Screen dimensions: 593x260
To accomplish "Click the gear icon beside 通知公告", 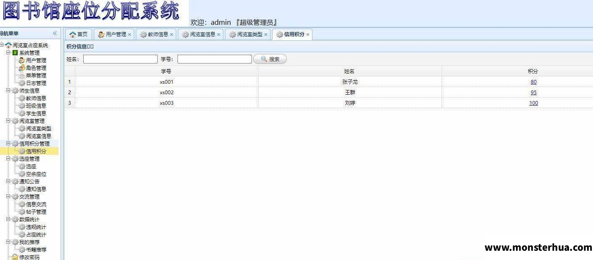I will (x=15, y=181).
